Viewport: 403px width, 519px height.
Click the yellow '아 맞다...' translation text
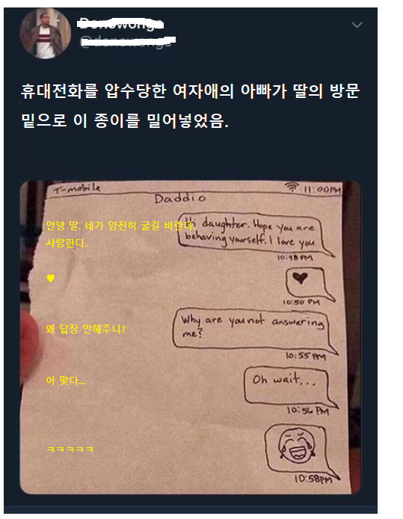(66, 381)
